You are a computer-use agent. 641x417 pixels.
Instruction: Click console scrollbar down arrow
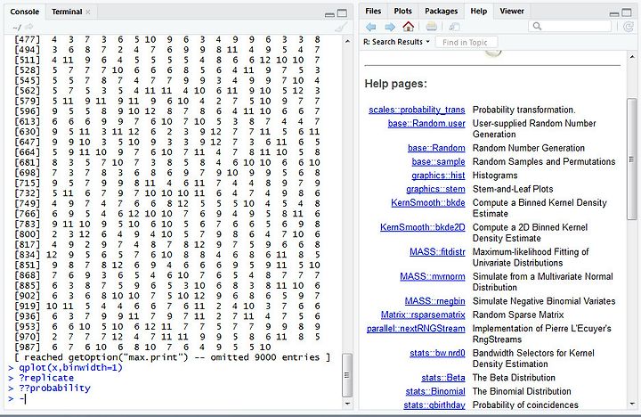click(x=347, y=404)
